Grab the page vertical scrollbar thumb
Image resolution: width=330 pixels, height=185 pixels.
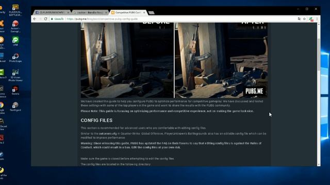pyautogui.click(x=319, y=54)
